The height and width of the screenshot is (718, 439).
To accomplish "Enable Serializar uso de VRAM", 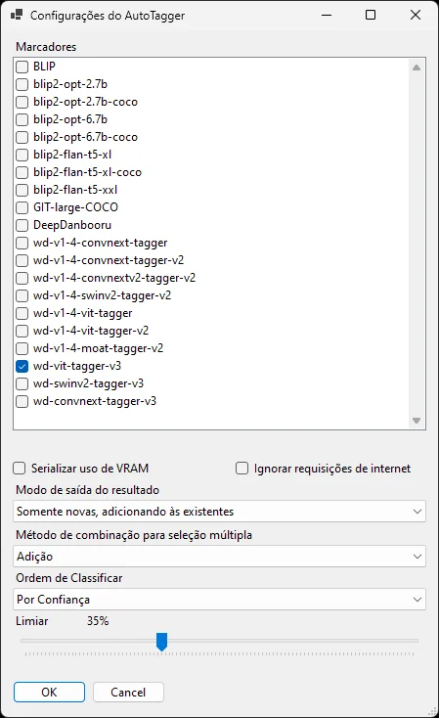I will [20, 468].
